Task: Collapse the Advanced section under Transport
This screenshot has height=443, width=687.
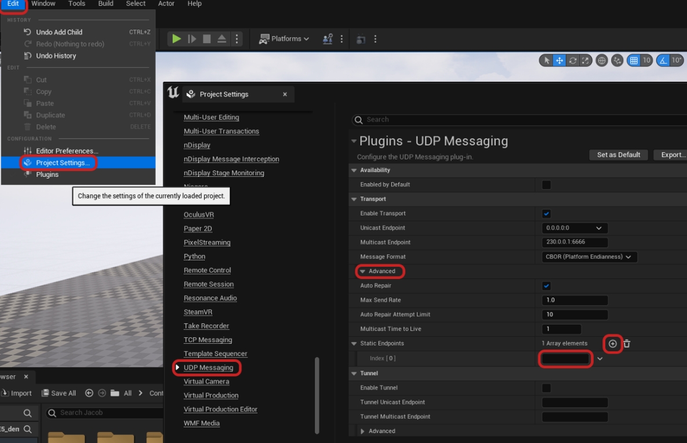Action: 378,271
